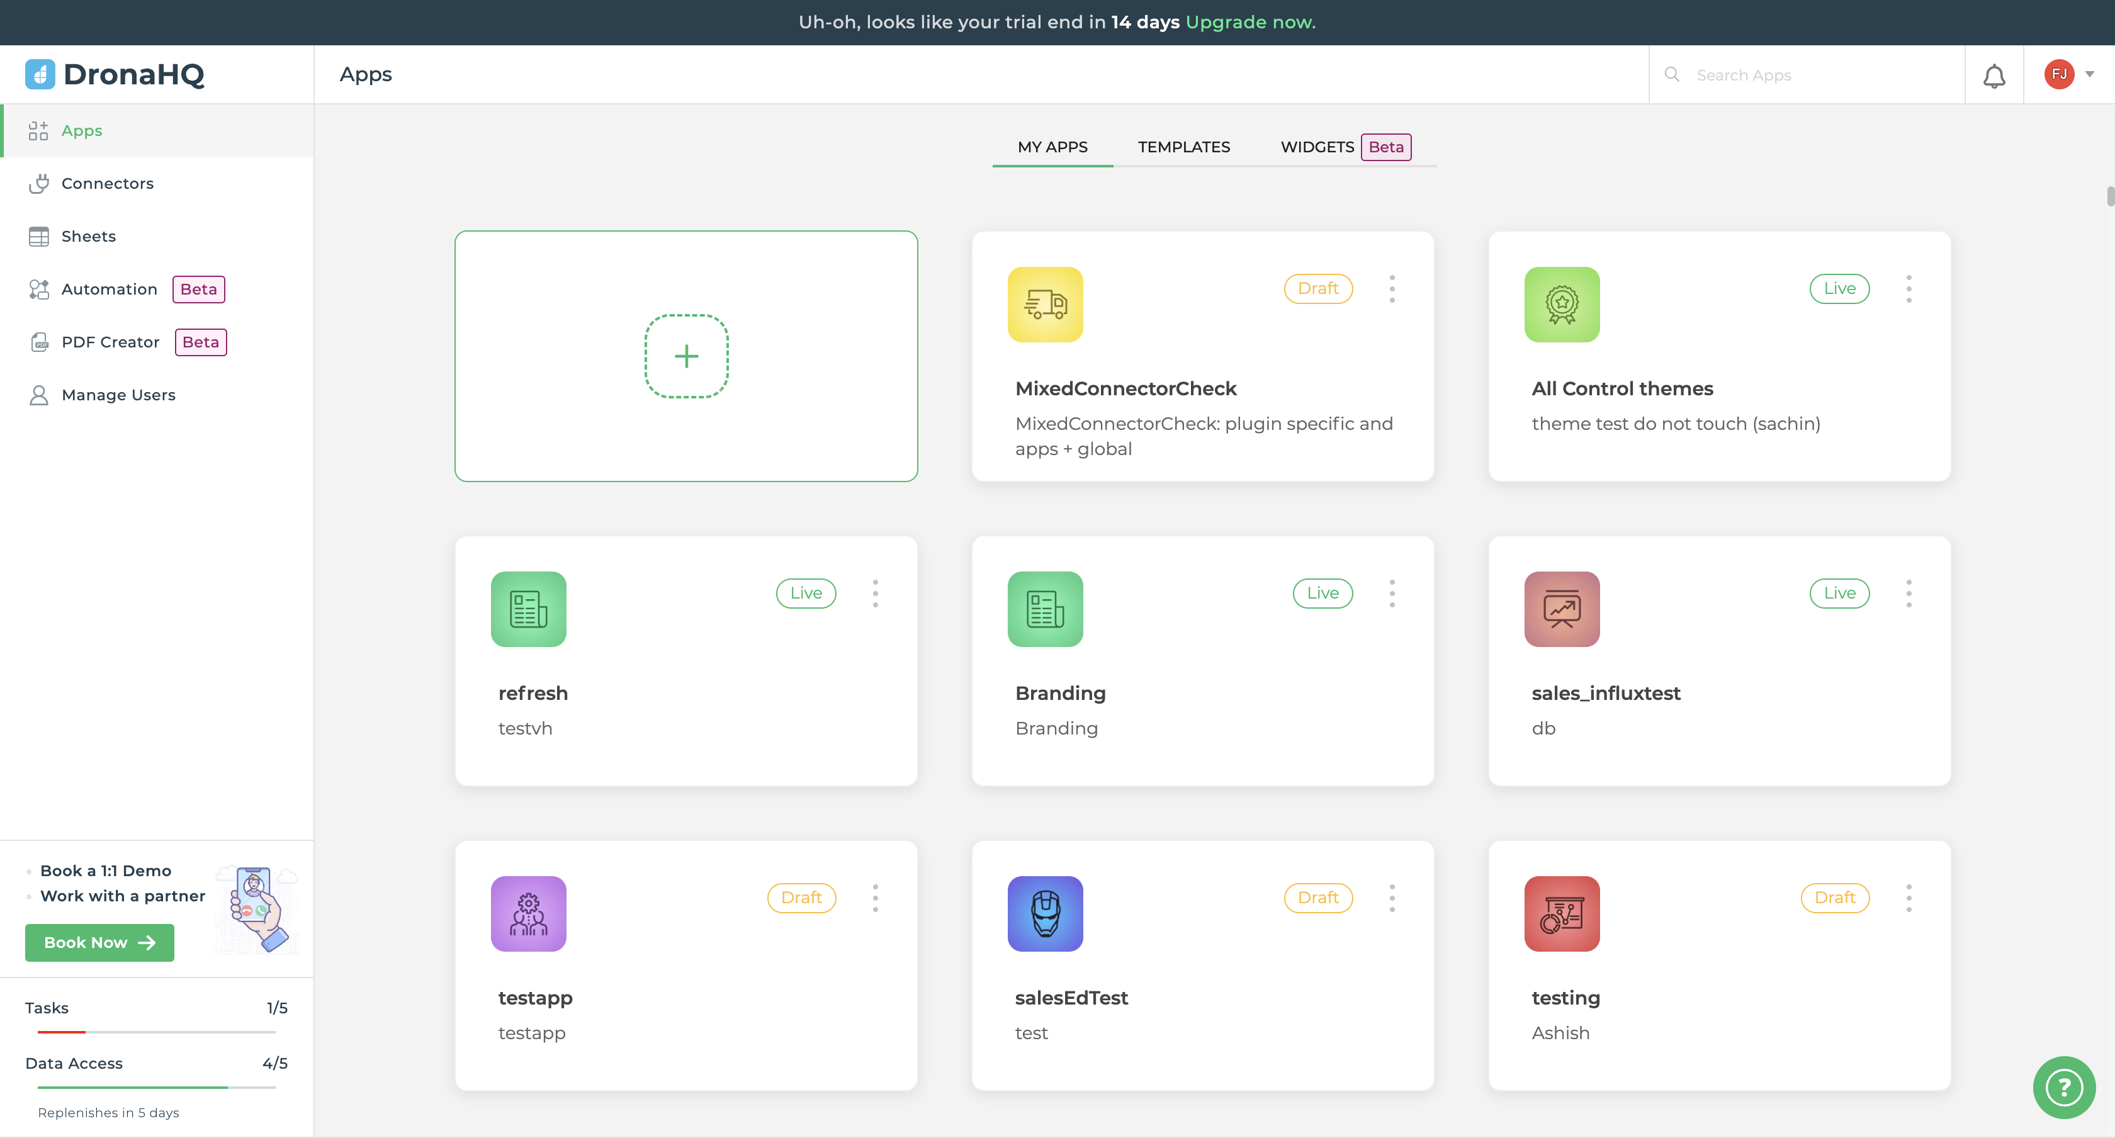Open the testapp purple icon
Viewport: 2115px width, 1138px height.
point(529,914)
